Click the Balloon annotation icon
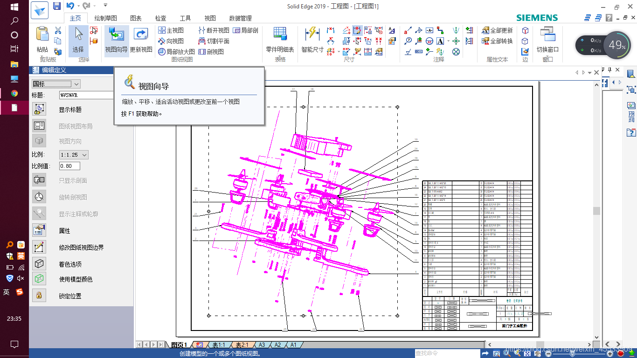This screenshot has width=637, height=358. (x=408, y=41)
